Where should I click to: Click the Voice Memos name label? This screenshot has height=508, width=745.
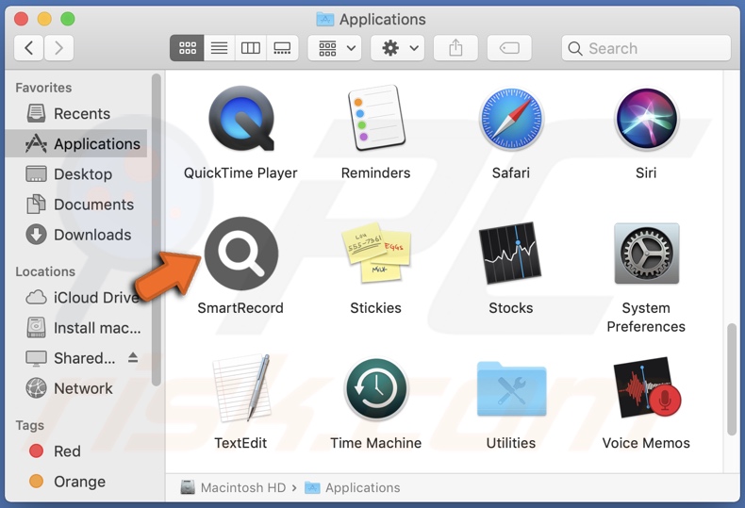pos(646,443)
